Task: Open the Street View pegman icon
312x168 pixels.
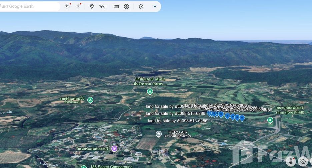Action: tap(291, 161)
